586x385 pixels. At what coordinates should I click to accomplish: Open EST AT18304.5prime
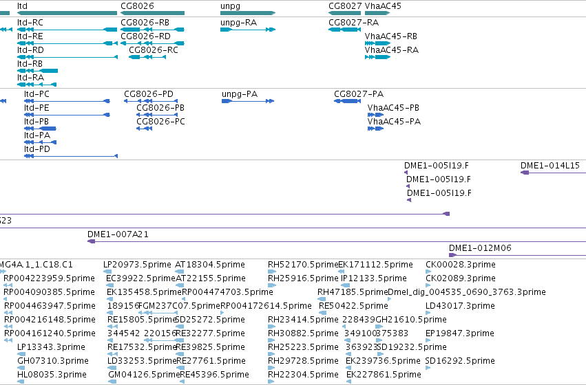click(210, 265)
